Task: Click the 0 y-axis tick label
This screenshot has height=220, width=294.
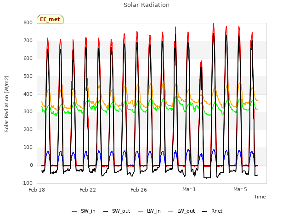Action: pos(31,165)
